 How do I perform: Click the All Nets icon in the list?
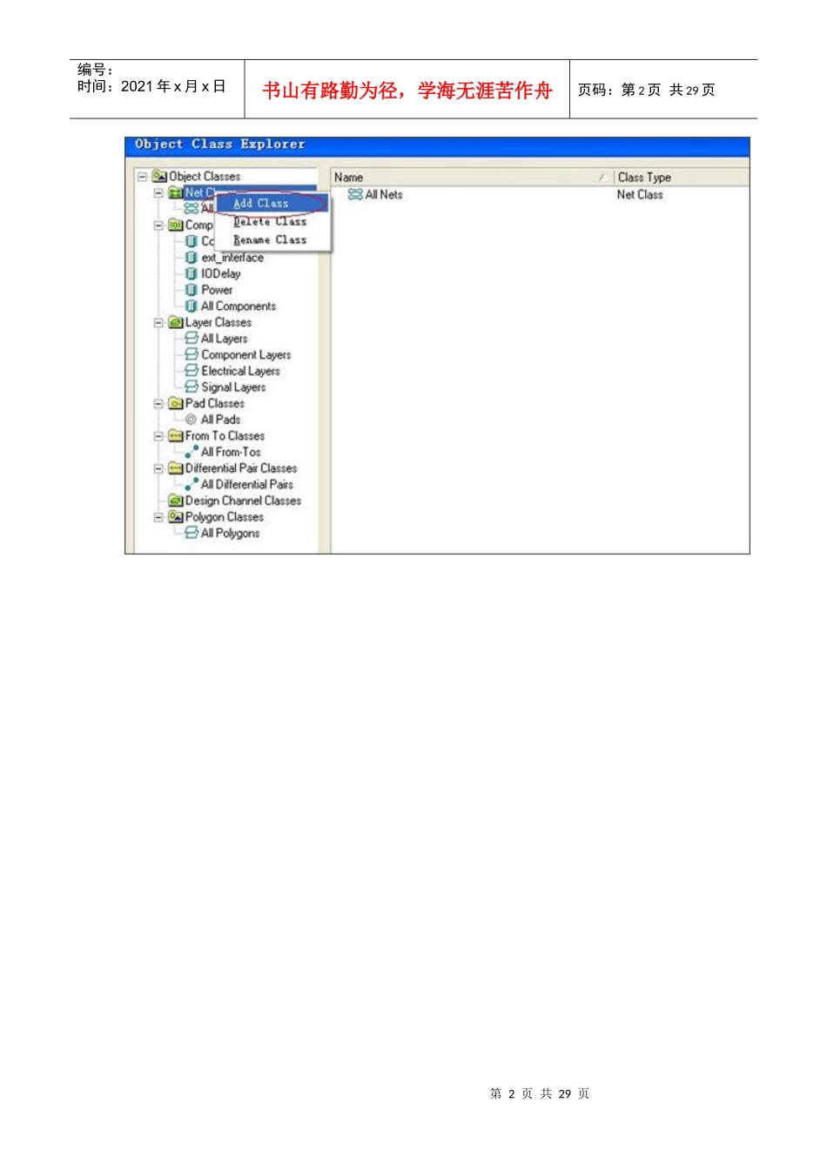point(355,195)
